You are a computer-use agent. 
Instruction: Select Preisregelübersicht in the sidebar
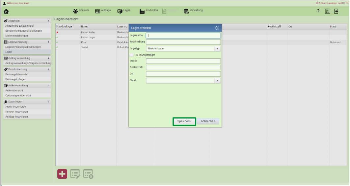(16, 74)
